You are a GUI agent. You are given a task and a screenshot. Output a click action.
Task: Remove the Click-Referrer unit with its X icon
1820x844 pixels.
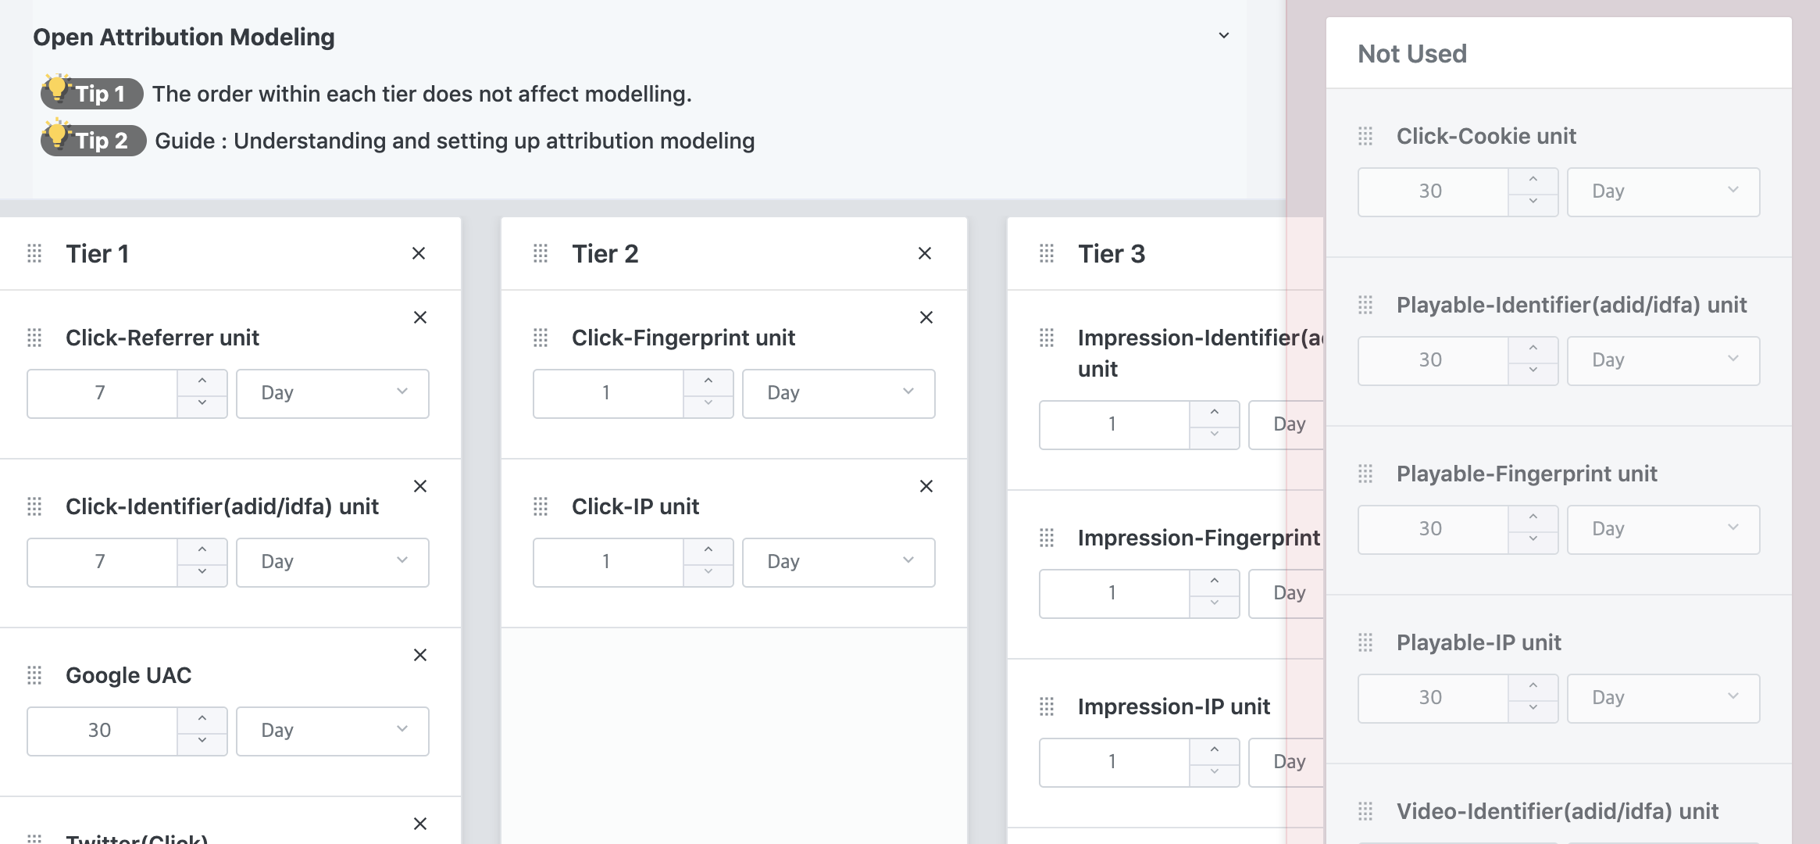coord(420,317)
